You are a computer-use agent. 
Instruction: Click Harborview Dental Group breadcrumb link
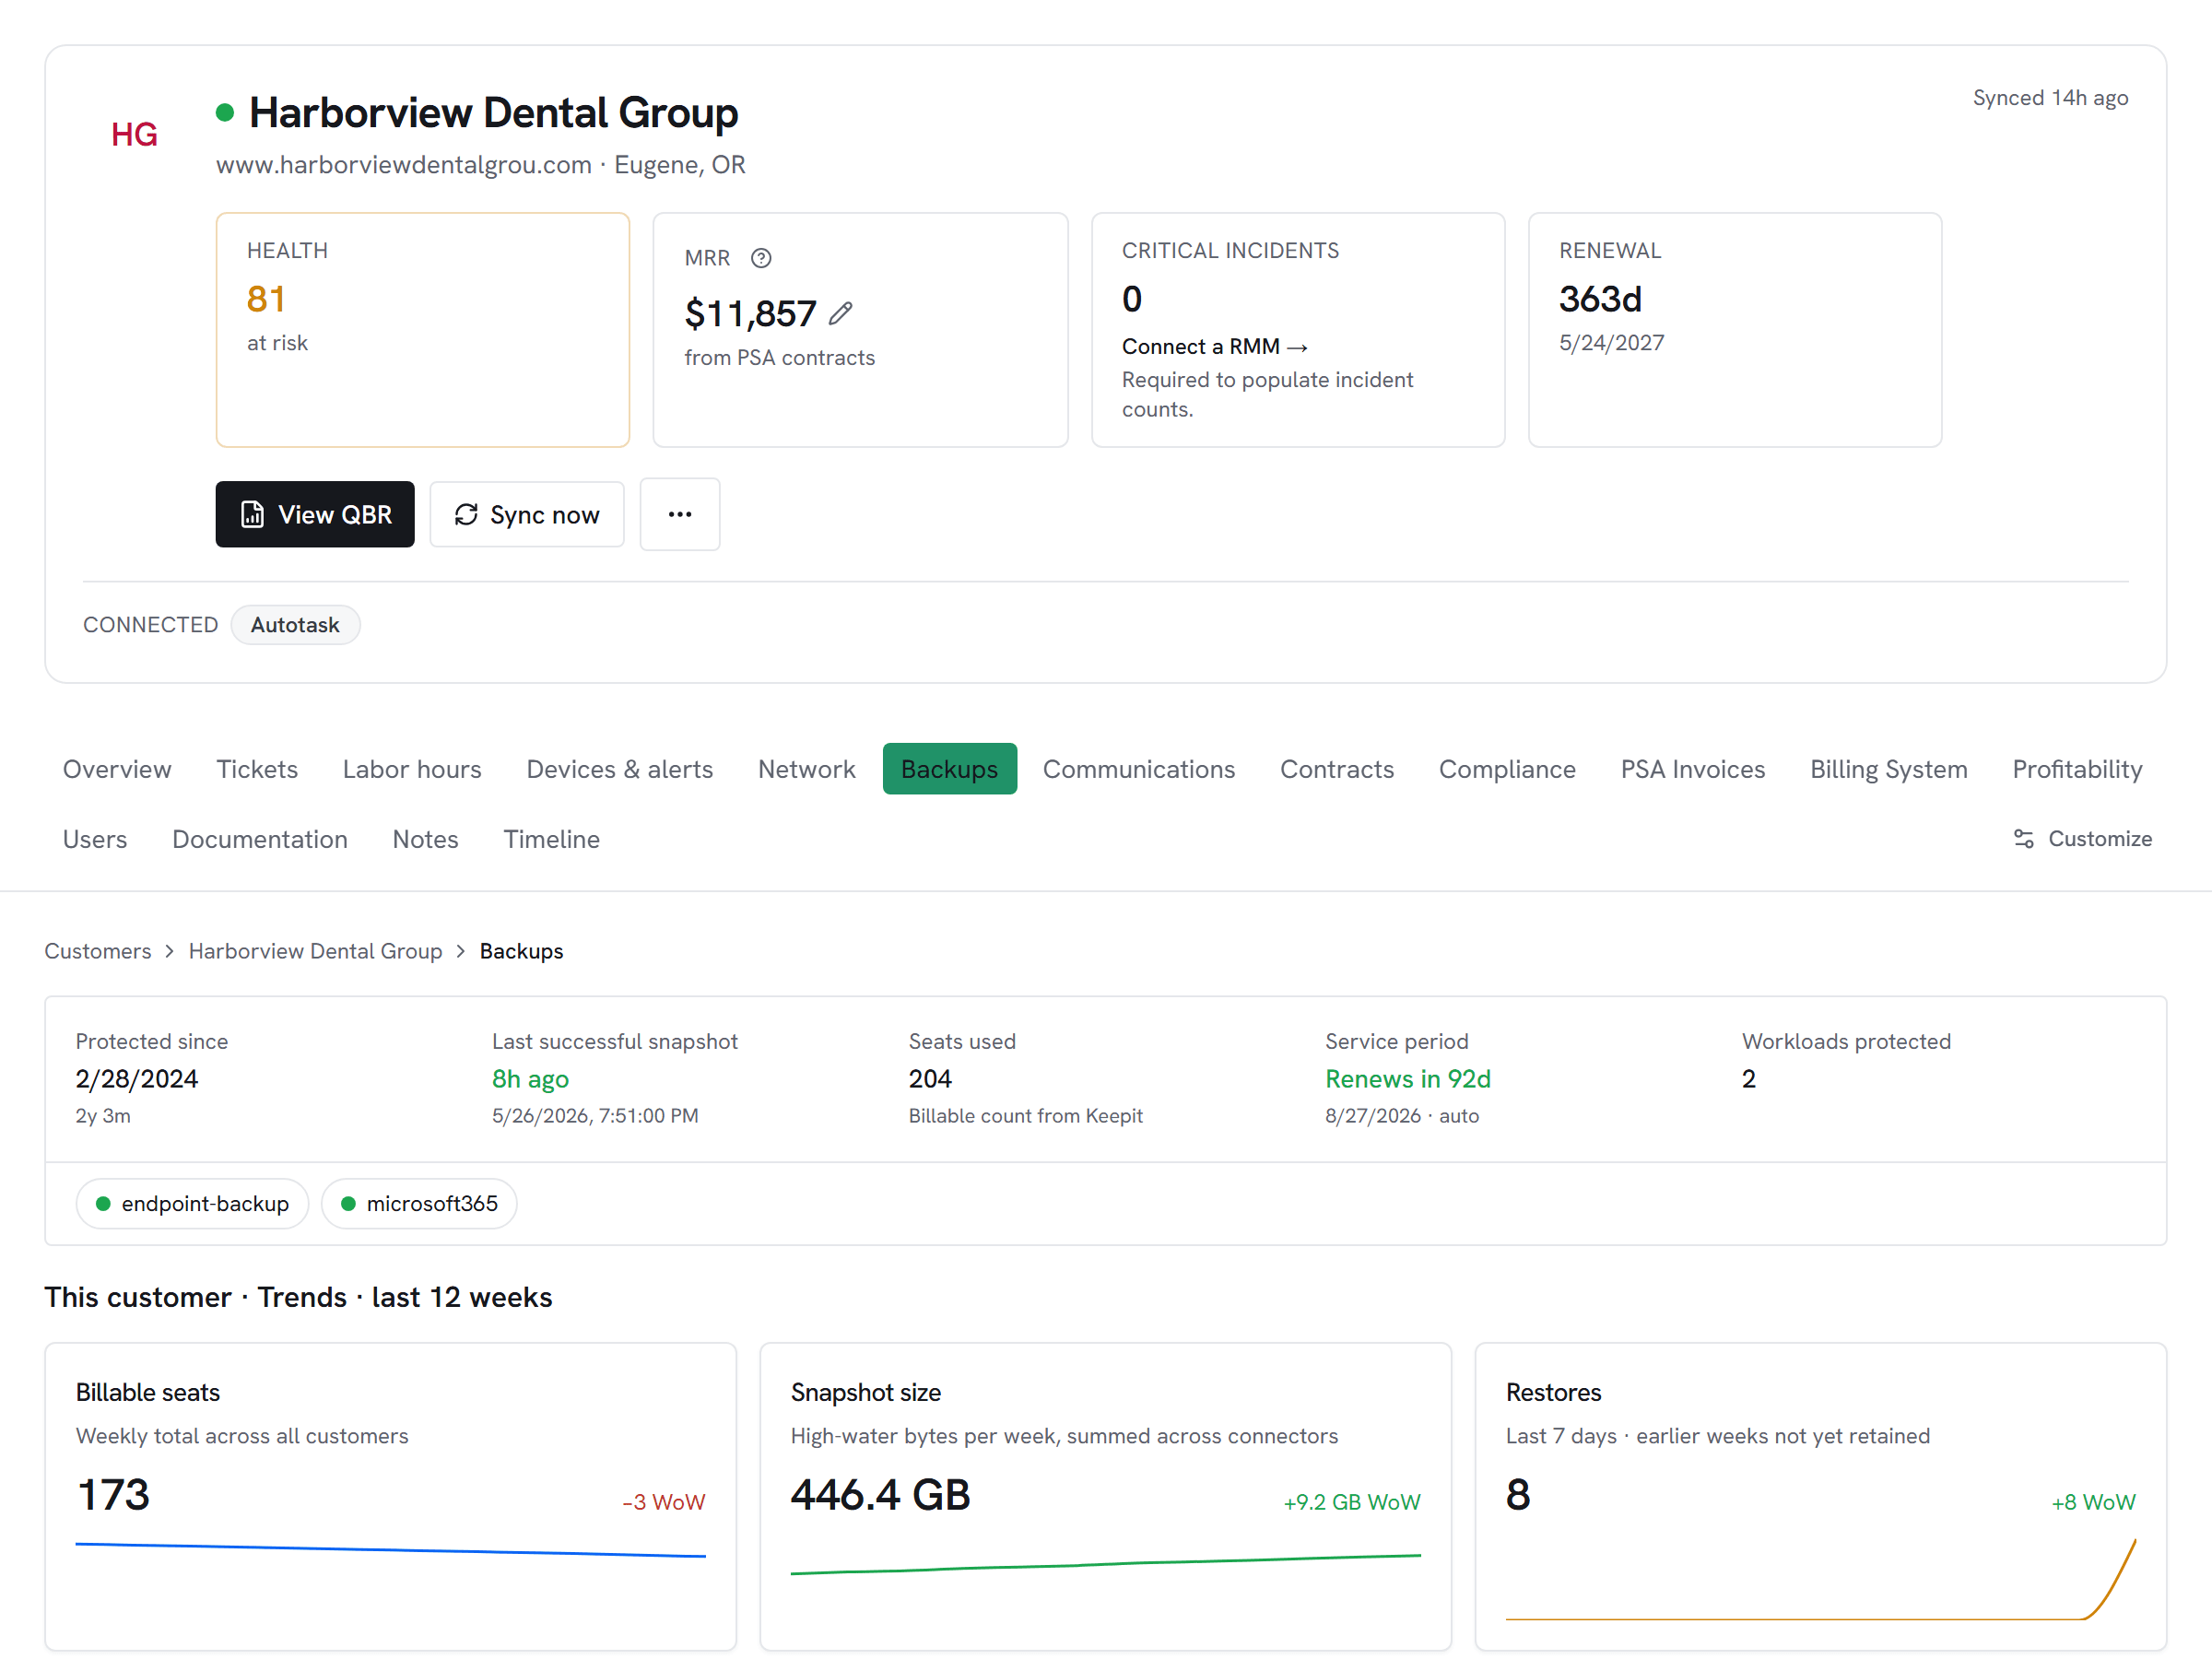[x=316, y=951]
